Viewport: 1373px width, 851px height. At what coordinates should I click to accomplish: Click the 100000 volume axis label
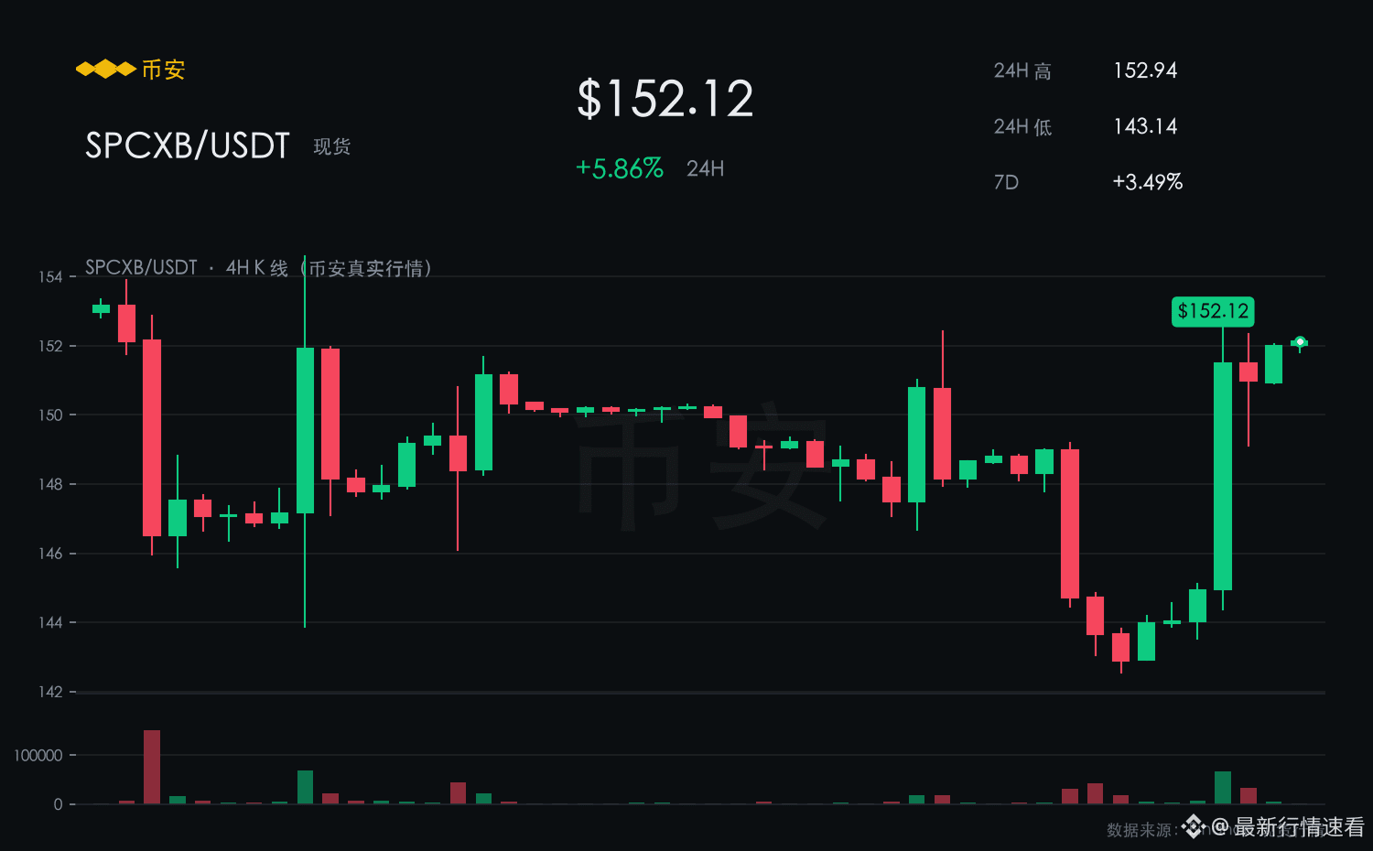[38, 755]
